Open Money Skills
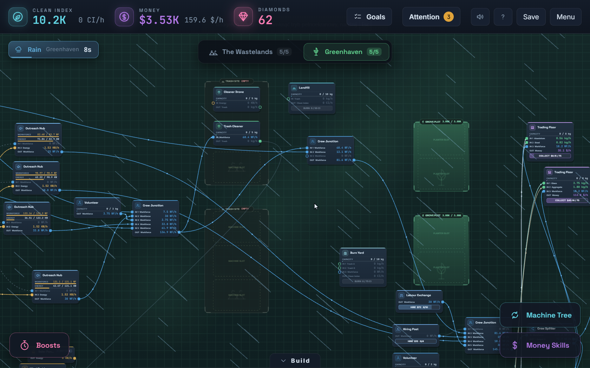The width and height of the screenshot is (590, 368). 540,345
